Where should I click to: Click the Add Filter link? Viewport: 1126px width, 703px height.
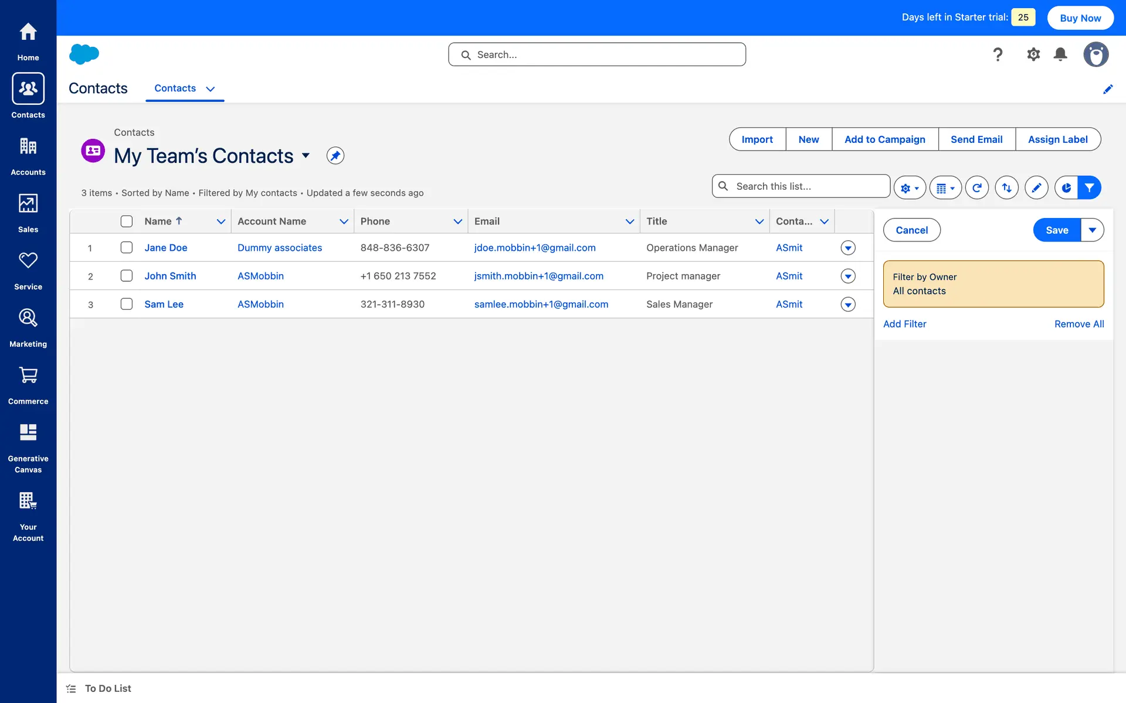(904, 324)
